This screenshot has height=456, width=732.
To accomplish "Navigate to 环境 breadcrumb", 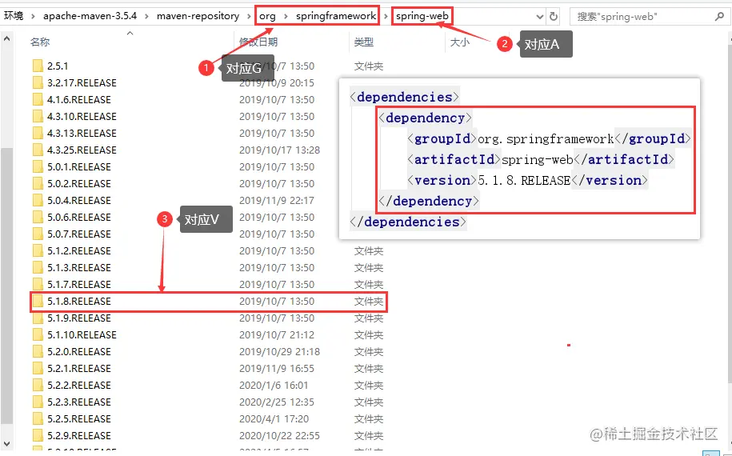I will tap(14, 16).
